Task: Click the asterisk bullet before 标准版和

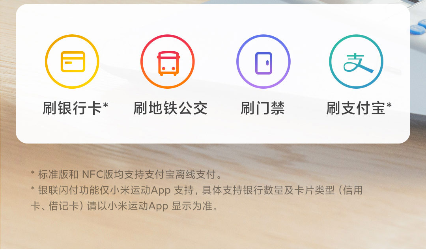Action: coord(33,173)
